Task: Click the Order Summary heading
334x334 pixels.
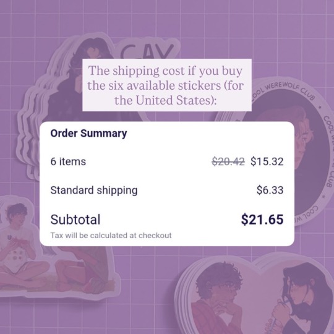Action: coord(88,134)
